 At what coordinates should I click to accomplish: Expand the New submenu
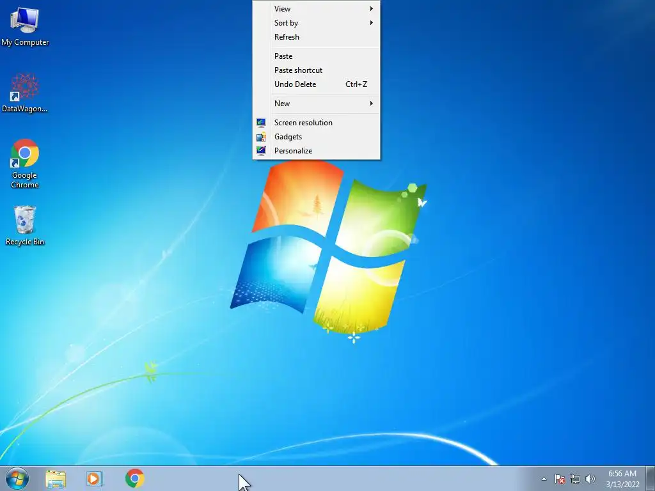click(x=316, y=104)
